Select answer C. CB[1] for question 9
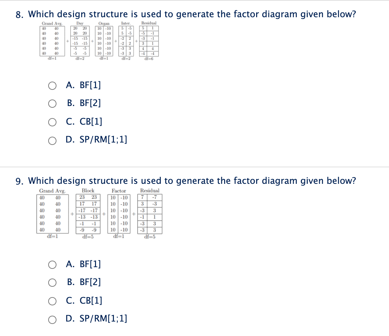This screenshot has height=336, width=389. tap(52, 301)
